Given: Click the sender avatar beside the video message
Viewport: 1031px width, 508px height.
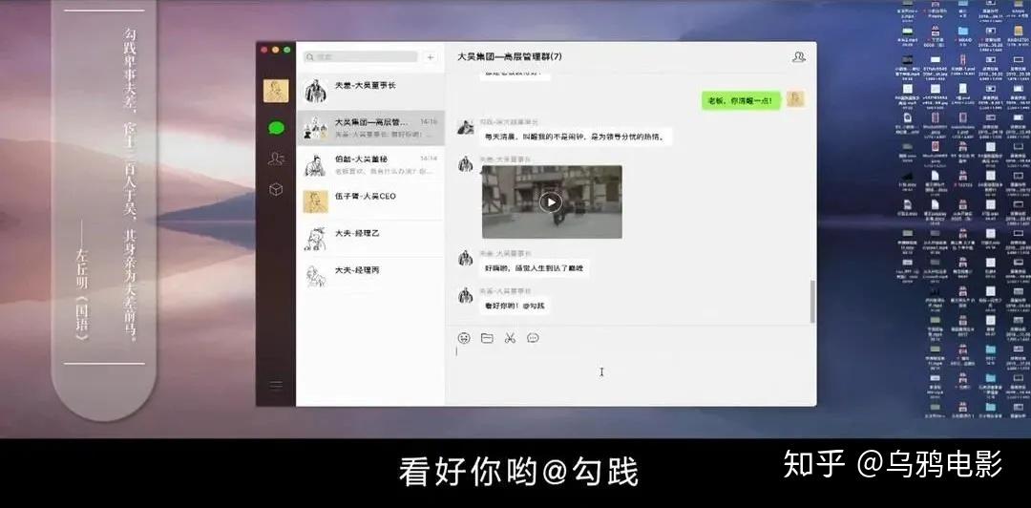Looking at the screenshot, I should tap(466, 164).
